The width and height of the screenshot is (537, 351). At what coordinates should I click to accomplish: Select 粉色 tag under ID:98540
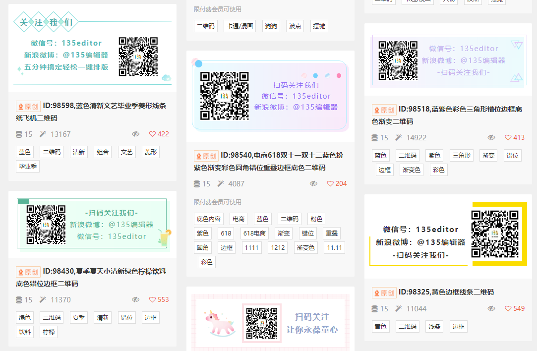pyautogui.click(x=316, y=219)
